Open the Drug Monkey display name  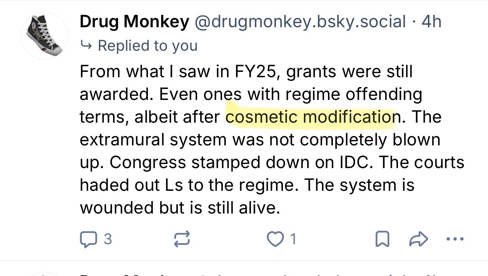134,22
